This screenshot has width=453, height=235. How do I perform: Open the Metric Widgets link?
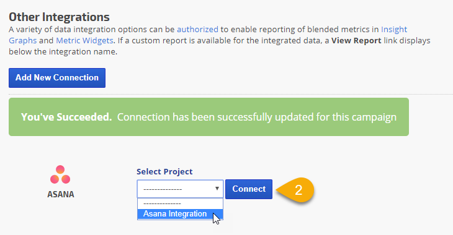84,41
